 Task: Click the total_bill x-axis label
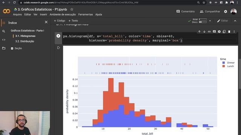(147, 133)
